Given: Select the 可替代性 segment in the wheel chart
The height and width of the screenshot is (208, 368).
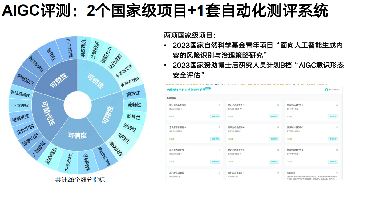Looking at the screenshot, I should point(48,113).
